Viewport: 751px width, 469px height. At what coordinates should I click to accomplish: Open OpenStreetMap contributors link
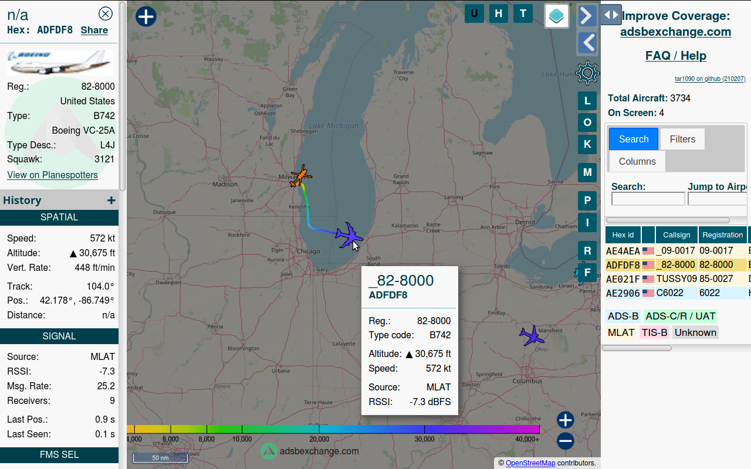point(530,463)
